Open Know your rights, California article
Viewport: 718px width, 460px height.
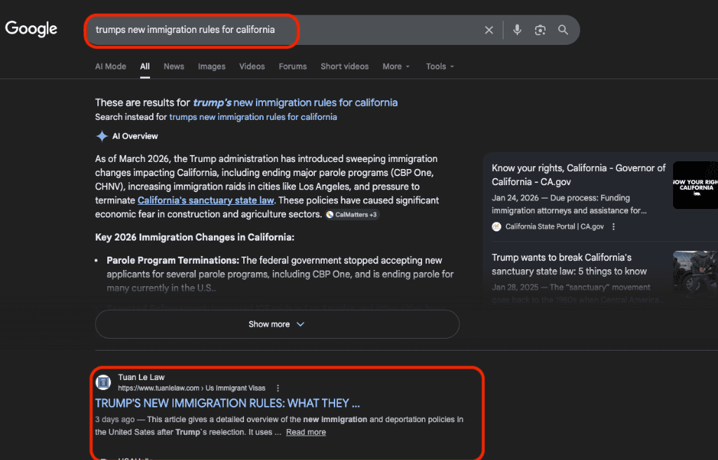pyautogui.click(x=578, y=175)
